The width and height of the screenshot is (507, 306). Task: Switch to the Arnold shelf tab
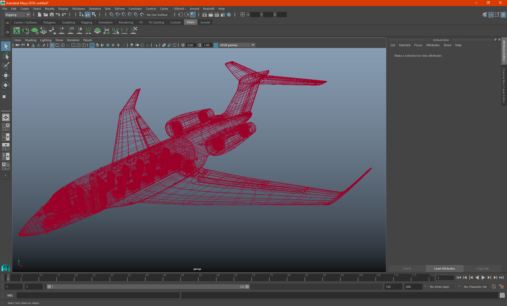pyautogui.click(x=205, y=22)
